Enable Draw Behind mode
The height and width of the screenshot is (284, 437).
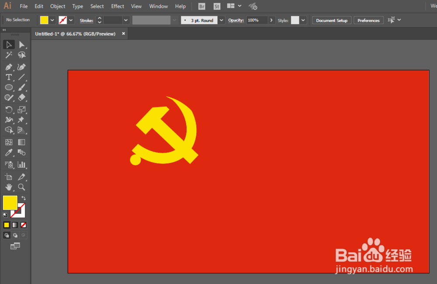15,235
